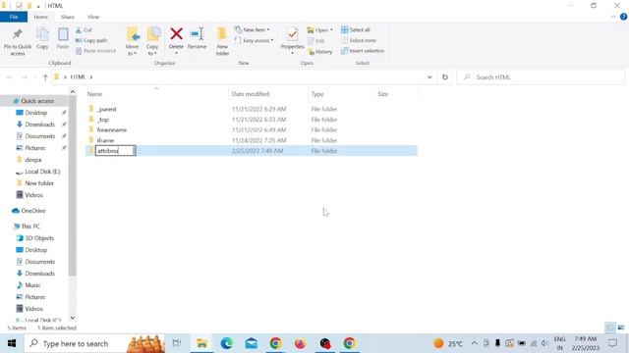Image resolution: width=629 pixels, height=353 pixels.
Task: Click Pin to Quick access icon
Action: click(x=18, y=34)
